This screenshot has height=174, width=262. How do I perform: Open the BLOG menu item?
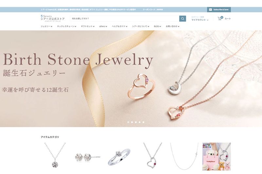click(158, 26)
